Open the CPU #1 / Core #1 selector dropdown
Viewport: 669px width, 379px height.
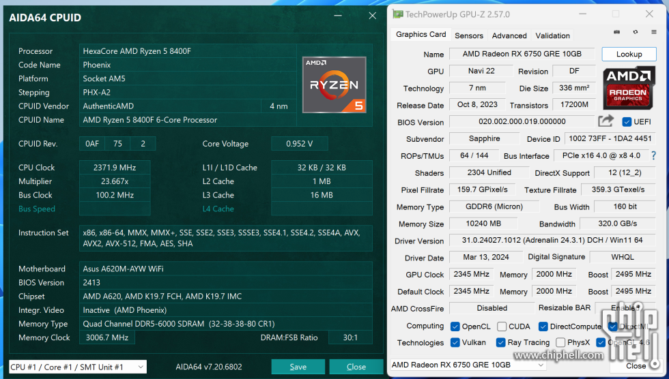pos(78,367)
